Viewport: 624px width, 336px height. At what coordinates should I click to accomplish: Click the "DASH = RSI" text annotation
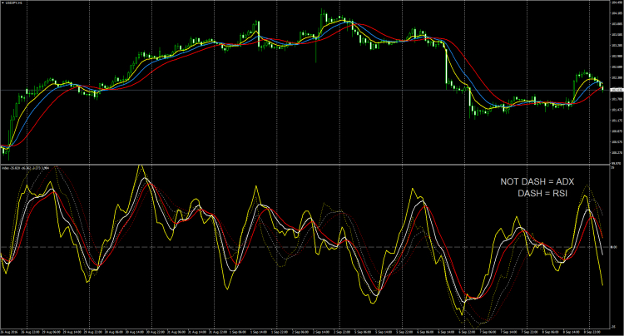click(x=542, y=193)
